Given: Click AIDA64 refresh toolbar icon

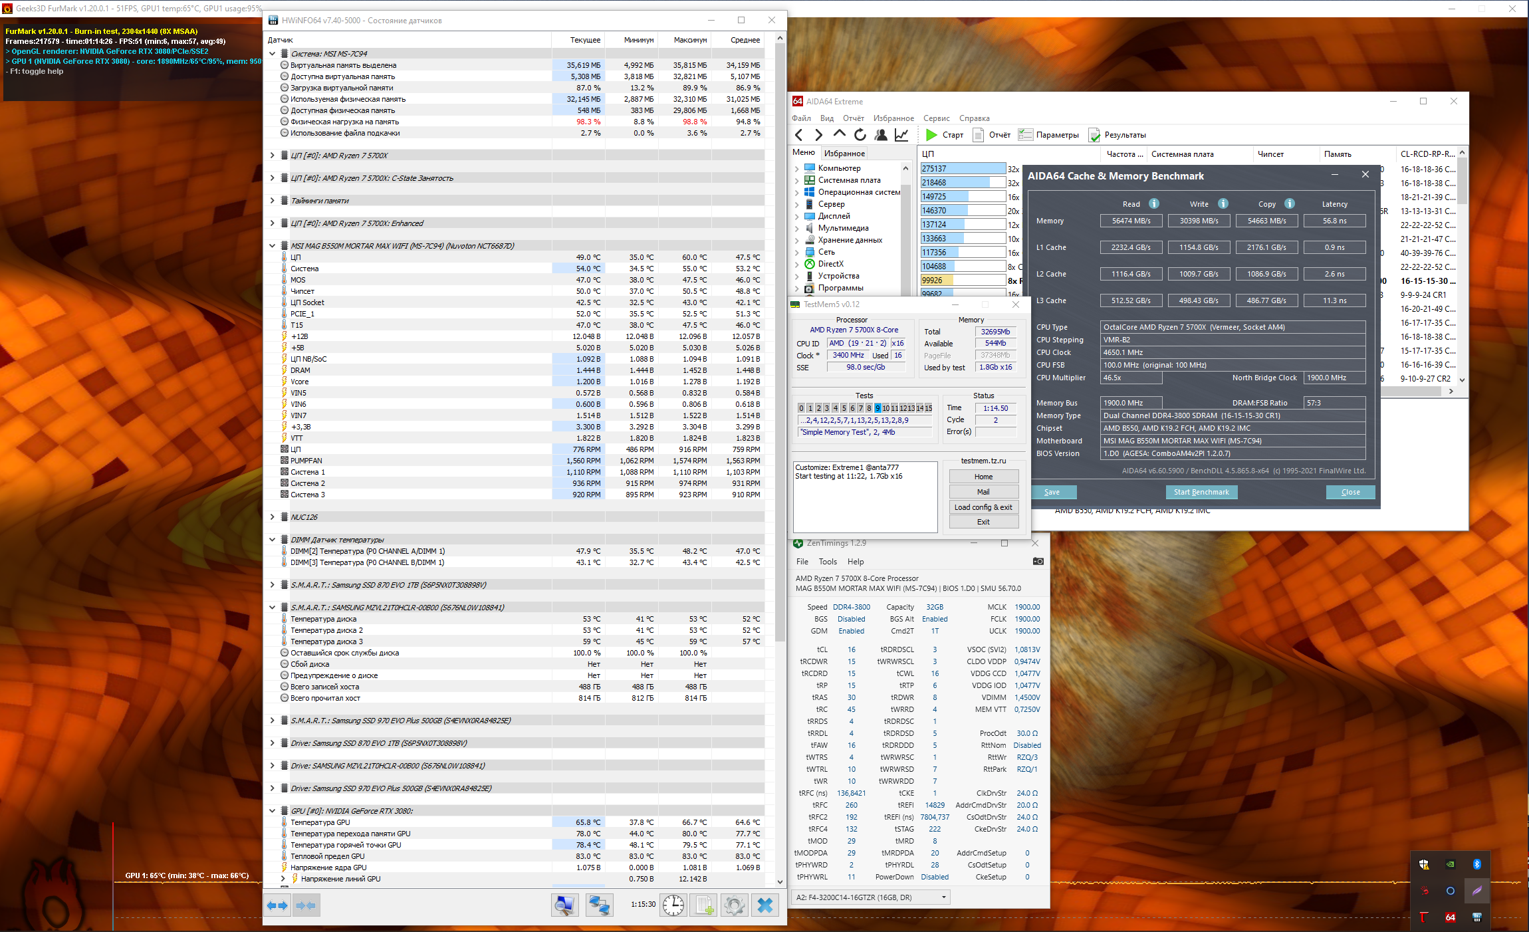Looking at the screenshot, I should 860,135.
